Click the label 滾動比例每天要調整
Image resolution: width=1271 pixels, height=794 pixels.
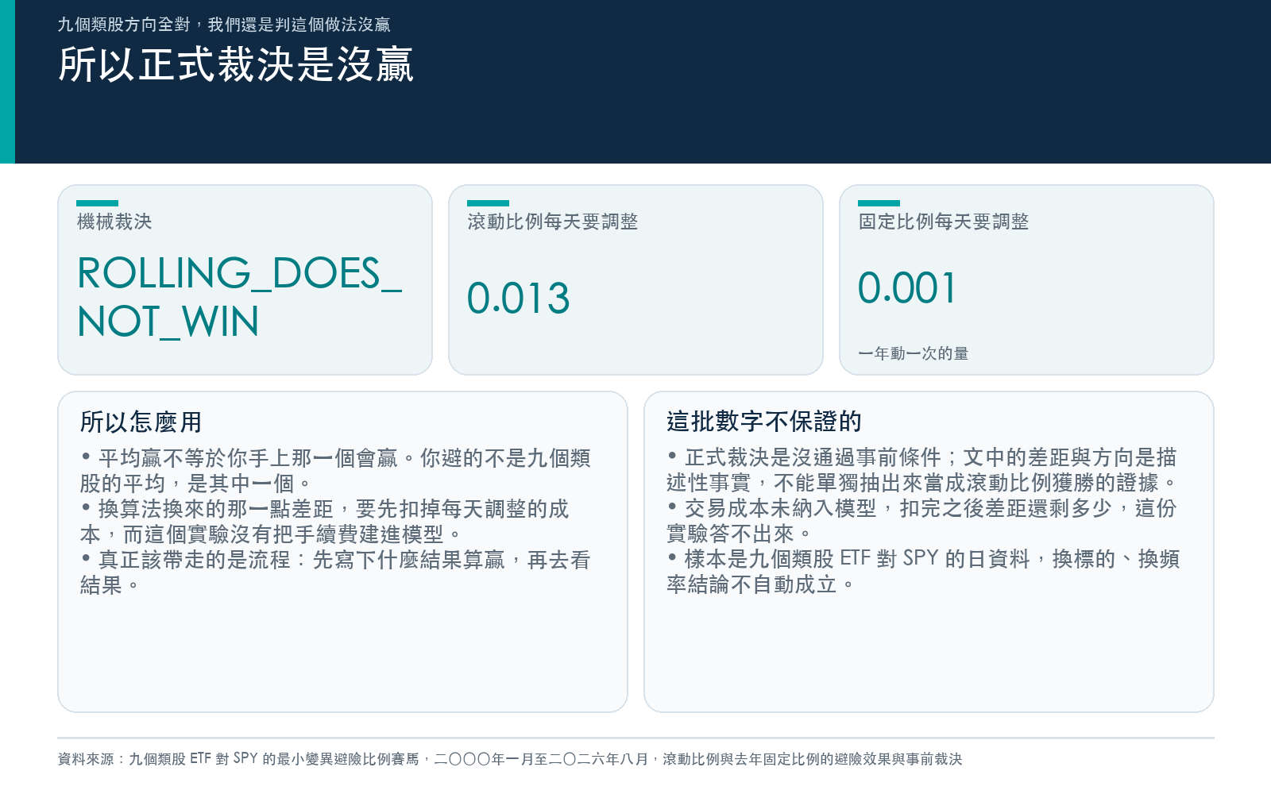point(553,222)
